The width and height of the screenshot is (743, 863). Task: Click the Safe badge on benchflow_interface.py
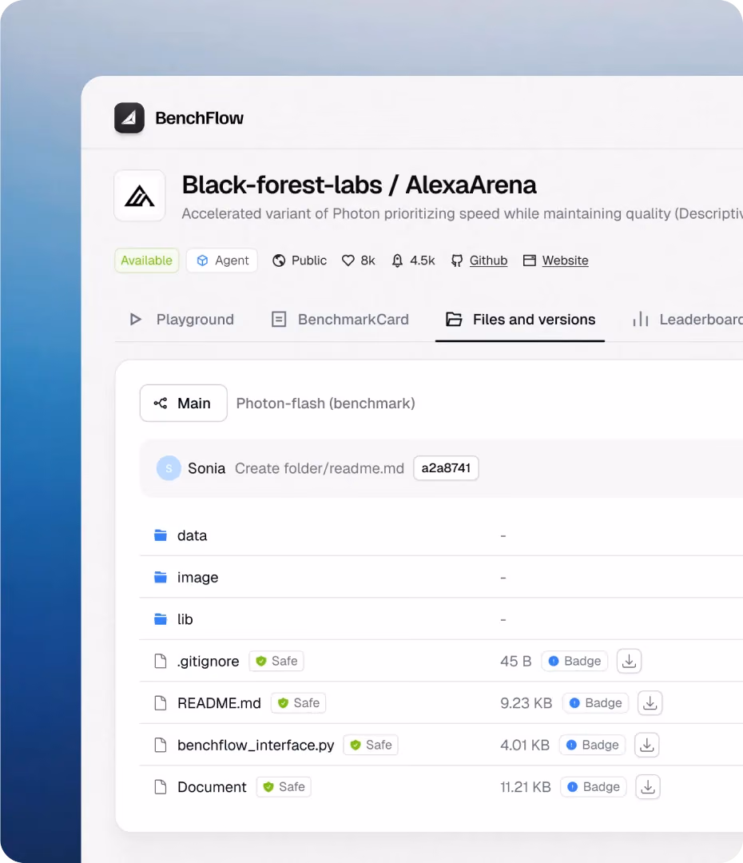click(x=371, y=745)
